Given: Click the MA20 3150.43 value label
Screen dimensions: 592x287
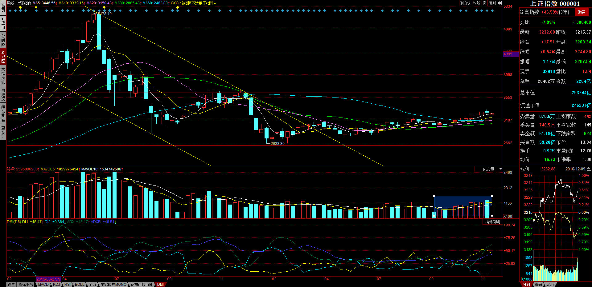Looking at the screenshot, I should click(100, 3).
